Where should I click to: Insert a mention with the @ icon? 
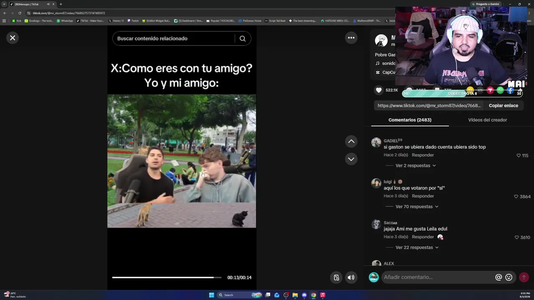click(x=499, y=277)
